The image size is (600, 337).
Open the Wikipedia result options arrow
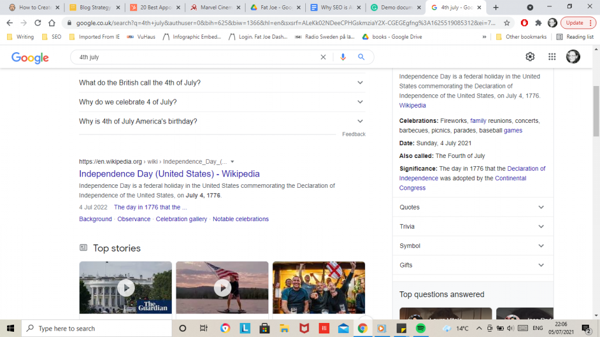click(232, 161)
